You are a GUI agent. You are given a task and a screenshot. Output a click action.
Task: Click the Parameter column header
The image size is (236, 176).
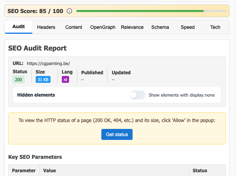(24, 170)
